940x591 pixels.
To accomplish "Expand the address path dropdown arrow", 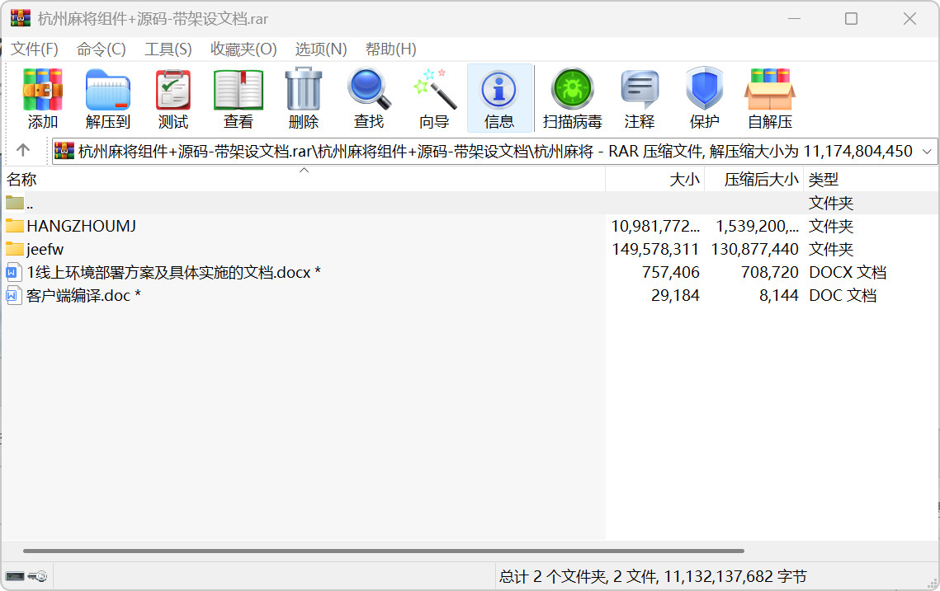I will [927, 151].
